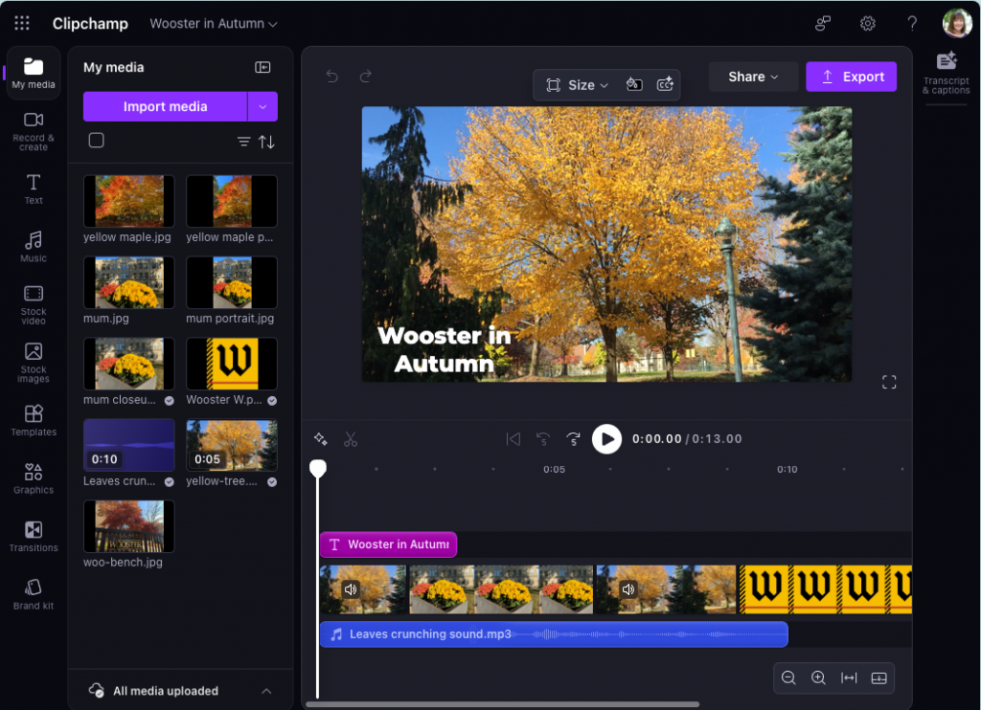Click the 0:05 timeline ruler mark
Screen dimensions: 981x710
[555, 470]
